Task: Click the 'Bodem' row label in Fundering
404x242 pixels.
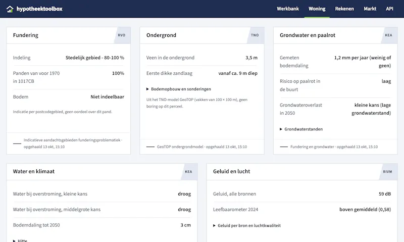Action: tap(21, 97)
